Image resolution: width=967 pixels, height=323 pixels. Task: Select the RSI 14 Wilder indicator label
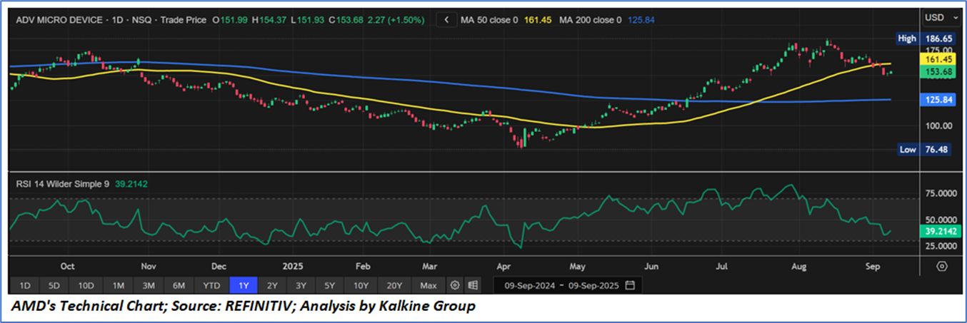point(63,184)
